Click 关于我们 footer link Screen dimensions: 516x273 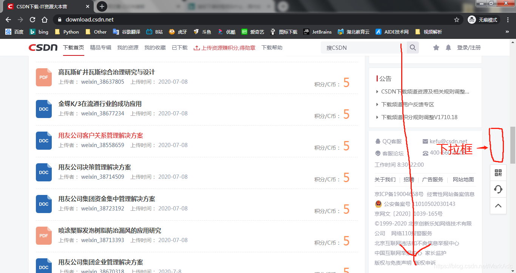point(385,179)
